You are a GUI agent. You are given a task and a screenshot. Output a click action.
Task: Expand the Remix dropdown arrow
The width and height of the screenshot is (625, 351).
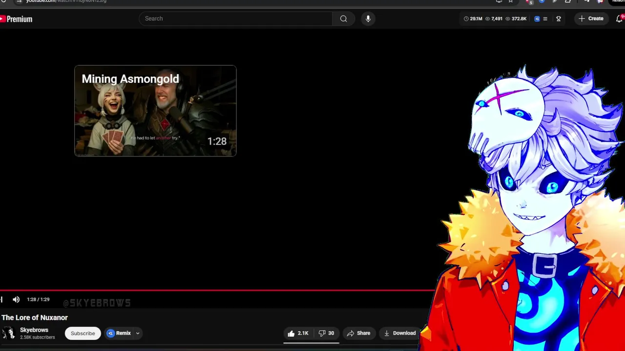(x=138, y=333)
